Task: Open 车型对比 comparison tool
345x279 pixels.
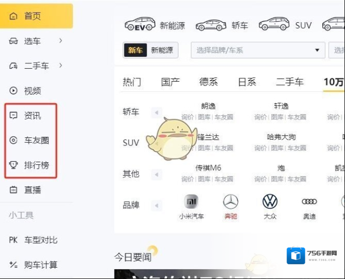Action: 41,240
